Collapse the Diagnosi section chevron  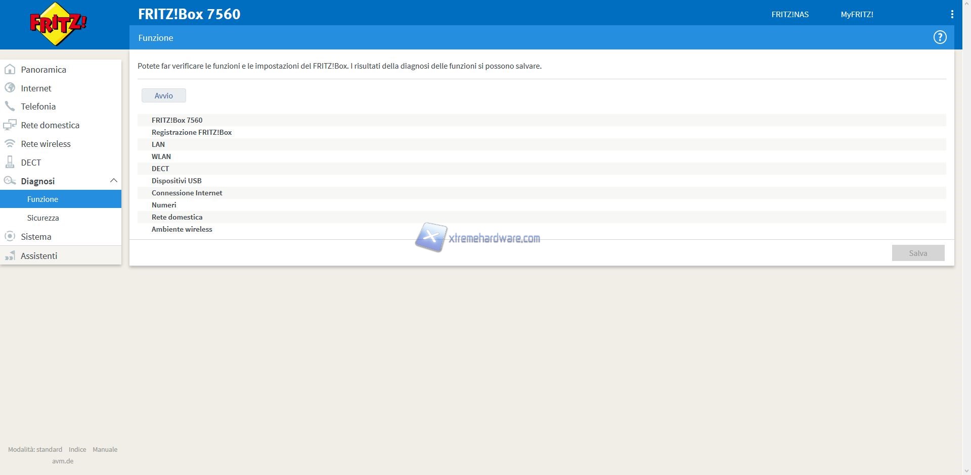coord(113,181)
